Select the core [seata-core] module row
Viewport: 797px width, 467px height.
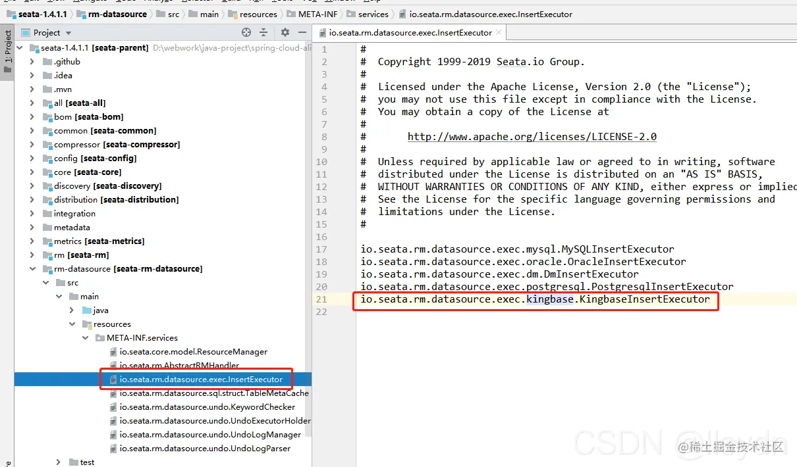pyautogui.click(x=163, y=172)
